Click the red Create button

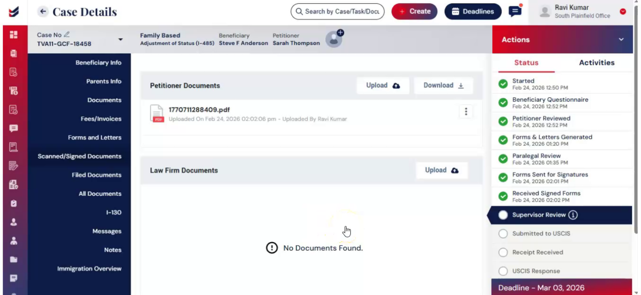[414, 11]
